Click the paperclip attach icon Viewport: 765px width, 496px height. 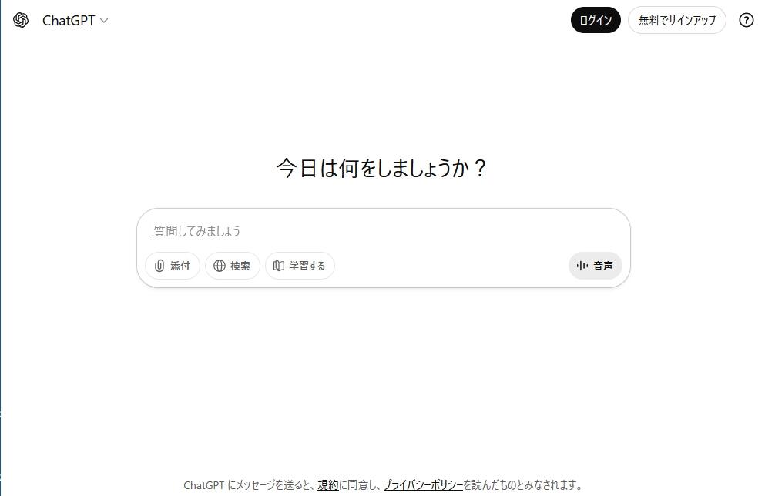pos(159,266)
